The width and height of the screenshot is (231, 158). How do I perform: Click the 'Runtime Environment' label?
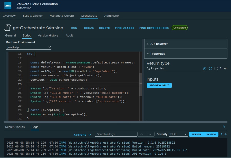click(21, 42)
